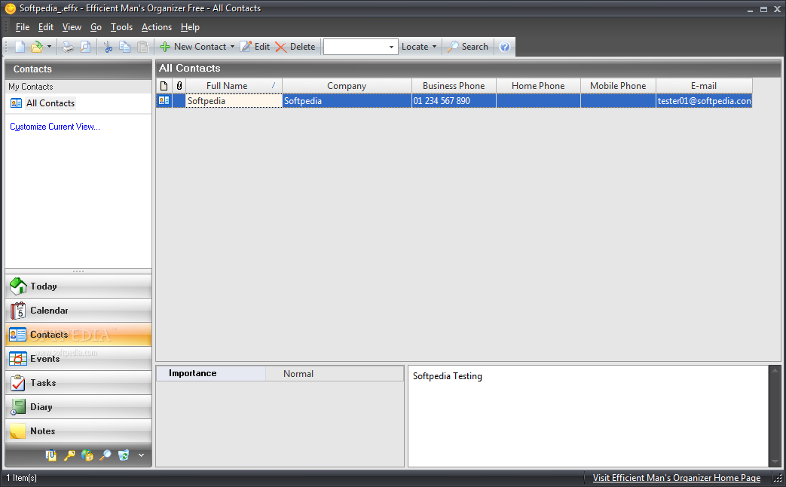
Task: Click the Paste clipboard icon
Action: point(143,47)
